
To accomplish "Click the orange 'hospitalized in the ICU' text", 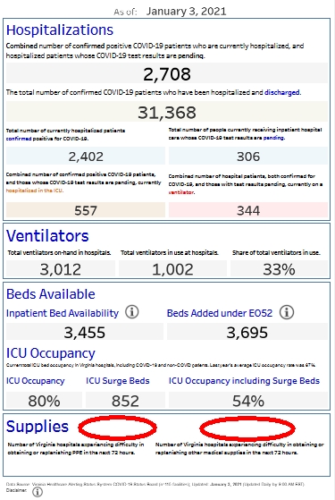I will coord(35,191).
